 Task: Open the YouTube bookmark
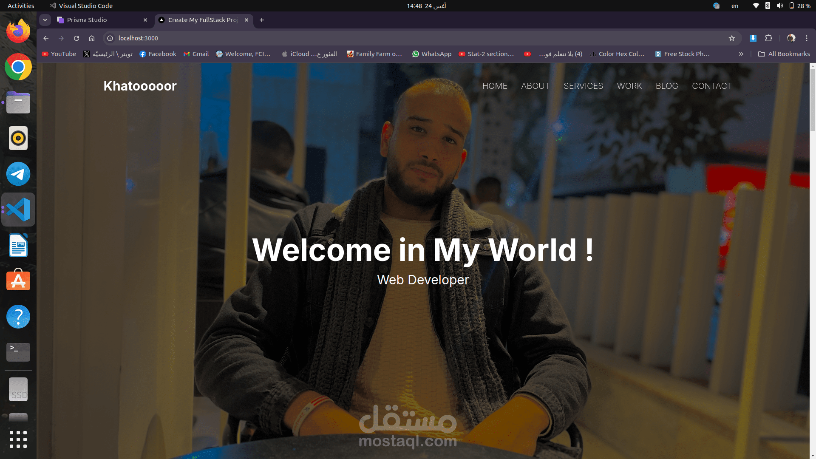coord(59,54)
